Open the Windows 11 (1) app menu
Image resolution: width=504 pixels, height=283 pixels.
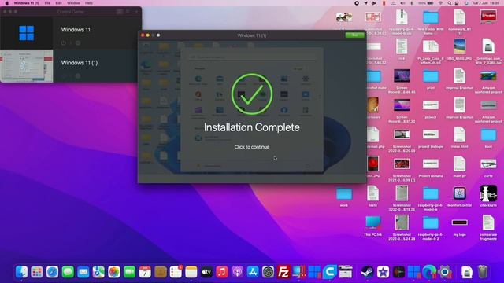pyautogui.click(x=26, y=3)
